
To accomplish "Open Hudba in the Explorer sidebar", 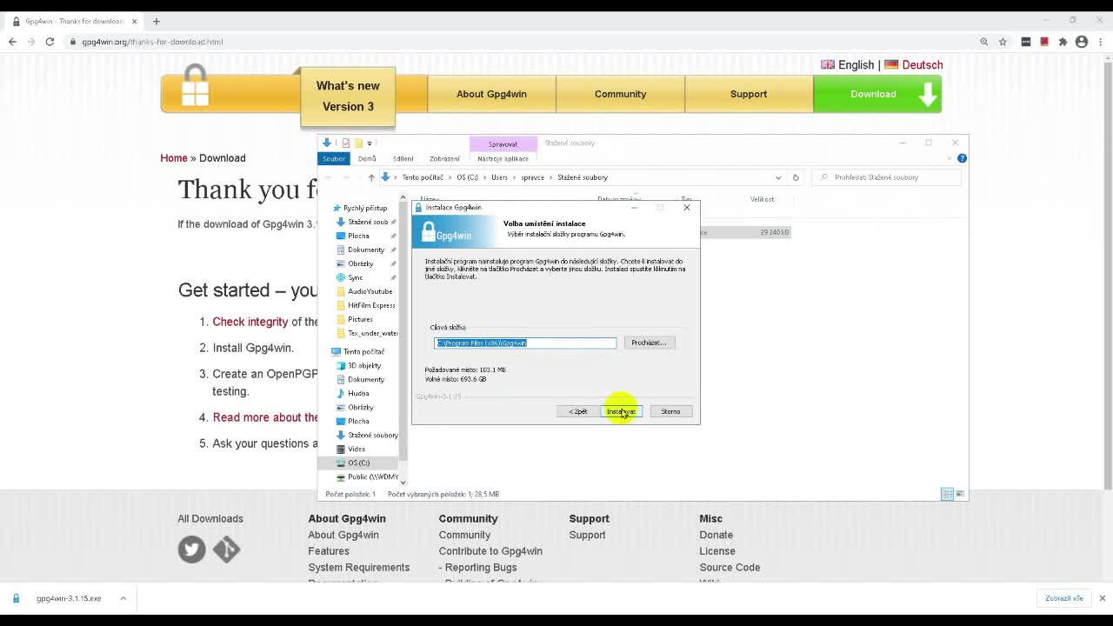I will pyautogui.click(x=358, y=393).
